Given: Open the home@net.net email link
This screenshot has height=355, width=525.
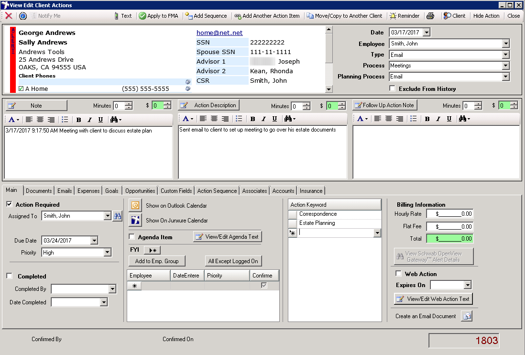Looking at the screenshot, I should tap(219, 33).
